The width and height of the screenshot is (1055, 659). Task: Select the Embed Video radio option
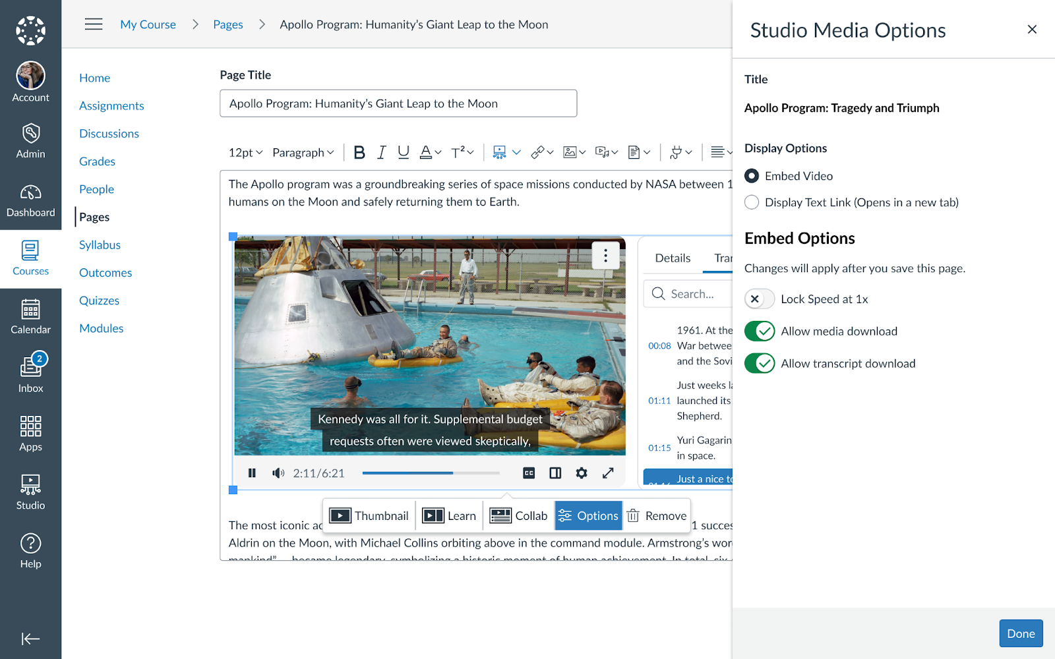(x=752, y=176)
